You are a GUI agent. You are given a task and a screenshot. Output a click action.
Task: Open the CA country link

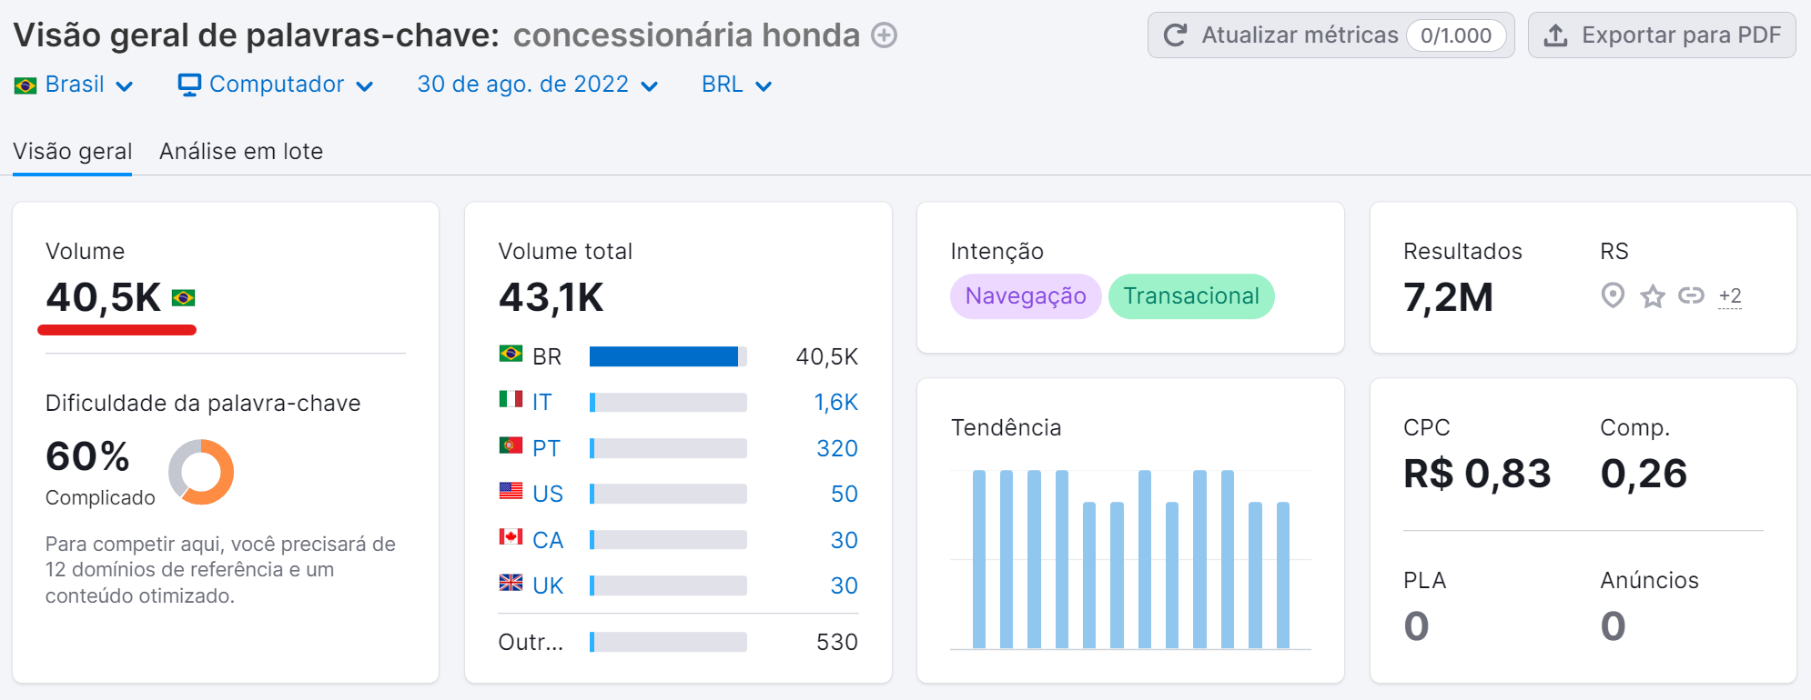[x=548, y=540]
